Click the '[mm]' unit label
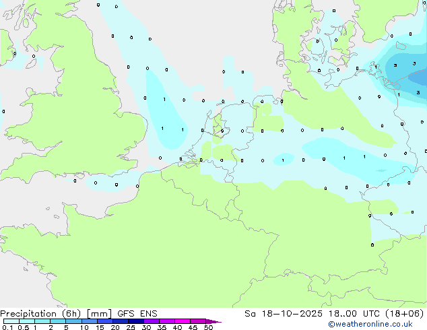 point(99,314)
